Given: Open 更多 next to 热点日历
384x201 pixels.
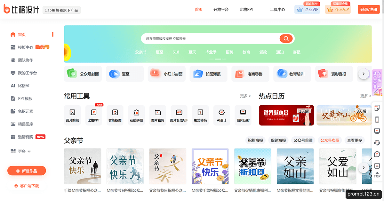Looking at the screenshot, I should pos(366,96).
